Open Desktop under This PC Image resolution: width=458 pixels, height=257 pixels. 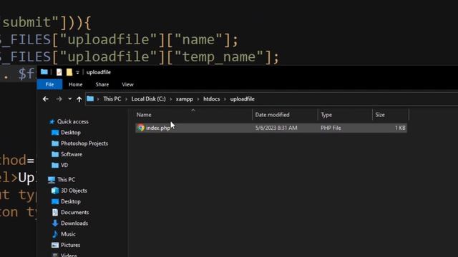tap(71, 201)
